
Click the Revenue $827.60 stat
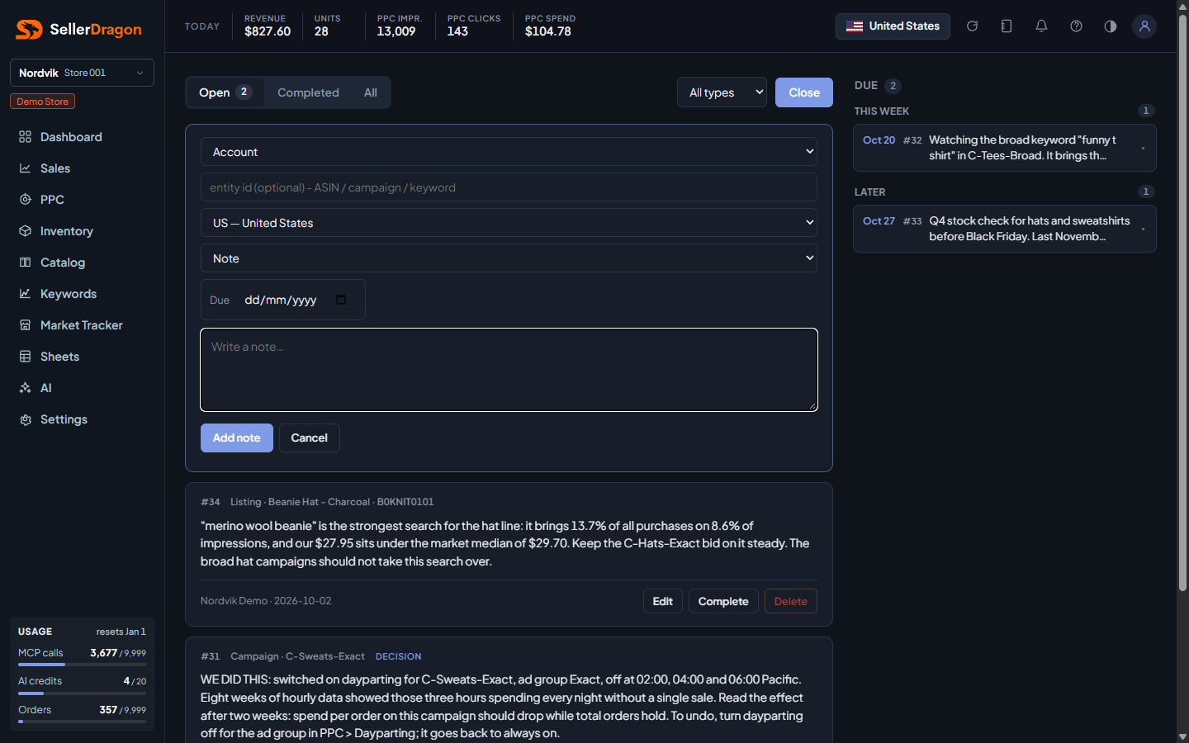(x=268, y=26)
